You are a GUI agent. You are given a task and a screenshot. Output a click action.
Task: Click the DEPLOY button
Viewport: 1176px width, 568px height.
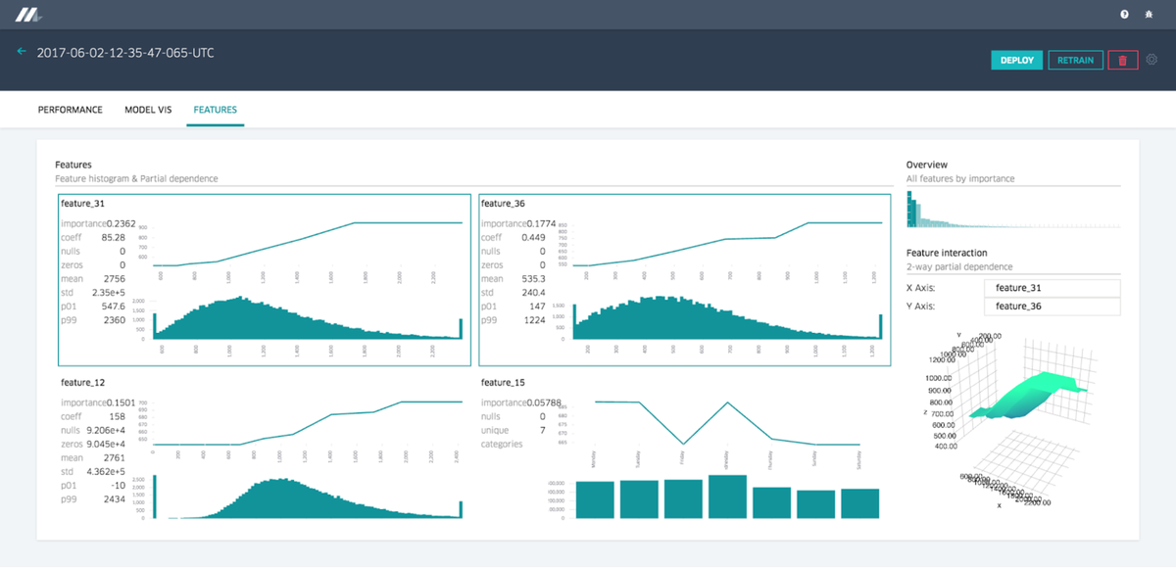1017,60
